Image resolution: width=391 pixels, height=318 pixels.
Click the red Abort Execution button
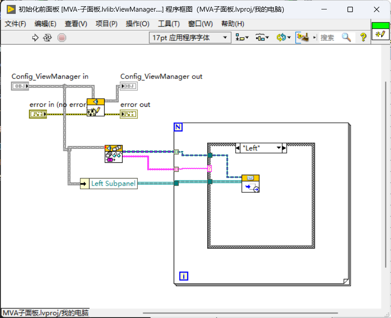62,38
